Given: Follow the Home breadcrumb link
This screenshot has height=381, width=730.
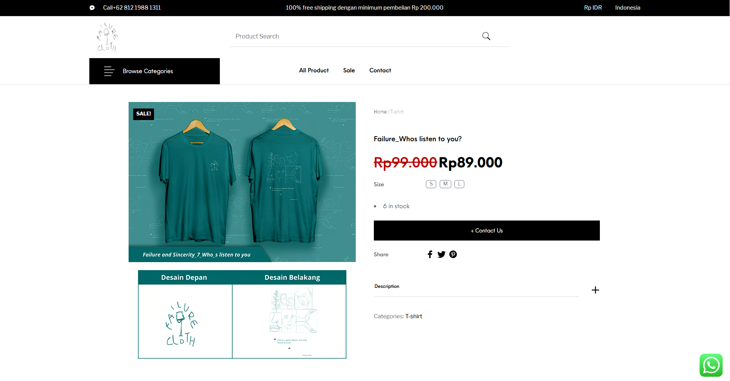Looking at the screenshot, I should tap(380, 112).
